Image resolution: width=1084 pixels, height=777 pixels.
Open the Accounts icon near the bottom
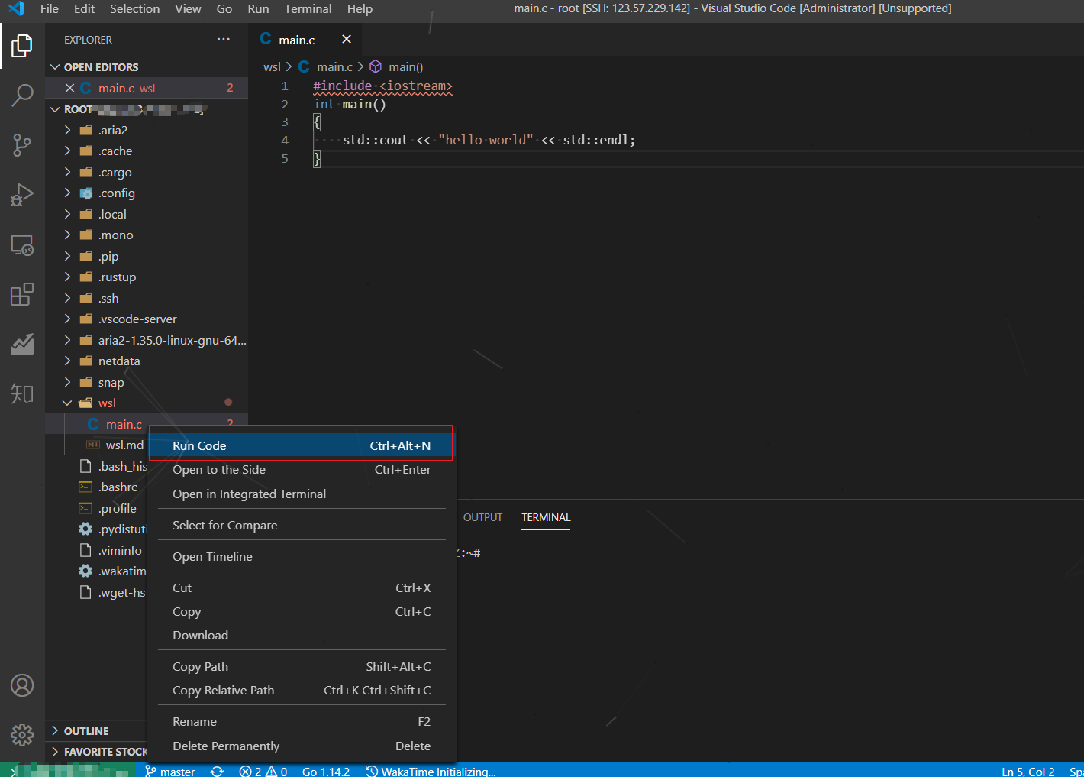pyautogui.click(x=22, y=686)
